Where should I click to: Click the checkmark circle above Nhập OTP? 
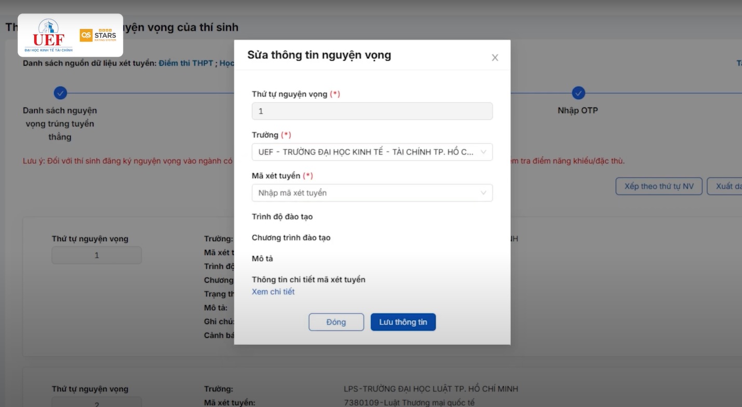pos(578,93)
